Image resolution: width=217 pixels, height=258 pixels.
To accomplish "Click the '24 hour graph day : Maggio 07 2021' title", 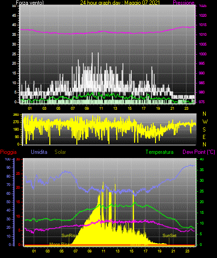I will (120, 3).
